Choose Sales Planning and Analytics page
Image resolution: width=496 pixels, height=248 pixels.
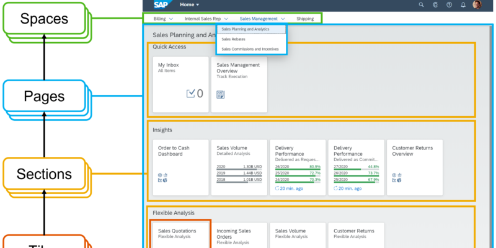click(x=251, y=29)
